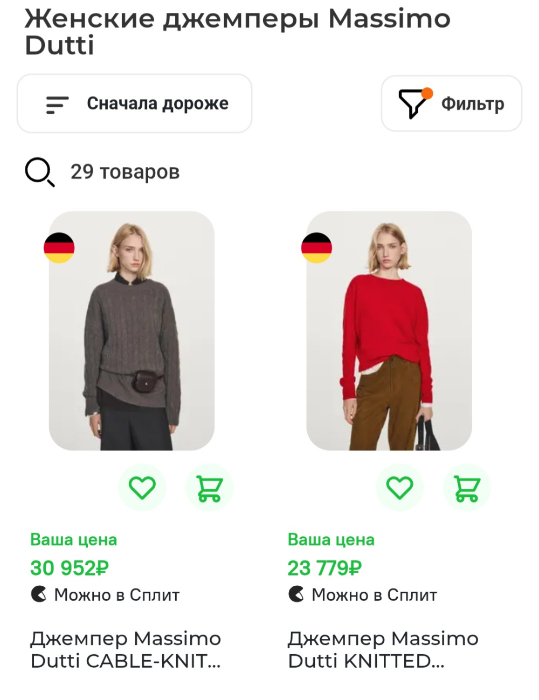
Task: Open the sort order dropdown
Action: point(134,103)
